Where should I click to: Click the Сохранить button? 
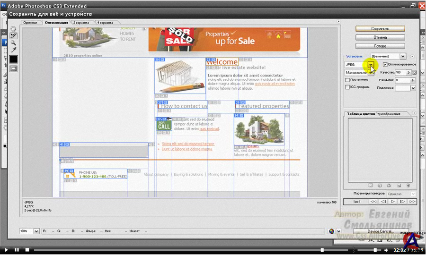click(x=380, y=29)
